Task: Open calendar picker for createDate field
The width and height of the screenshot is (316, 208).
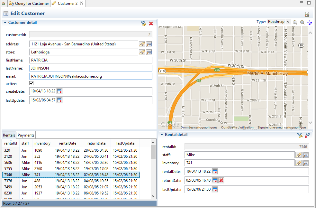Action: [59, 91]
